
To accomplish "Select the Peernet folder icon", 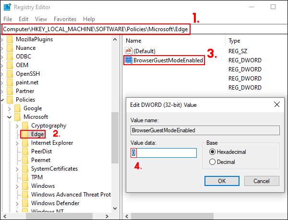I will point(25,160).
